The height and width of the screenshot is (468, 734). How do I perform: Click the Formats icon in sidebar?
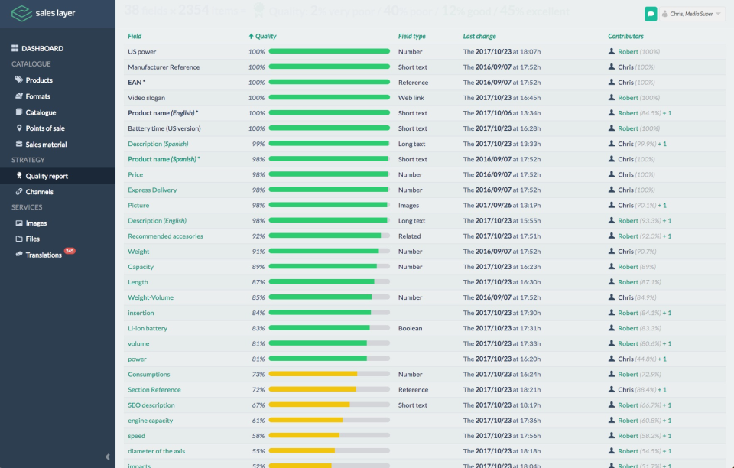pyautogui.click(x=19, y=96)
